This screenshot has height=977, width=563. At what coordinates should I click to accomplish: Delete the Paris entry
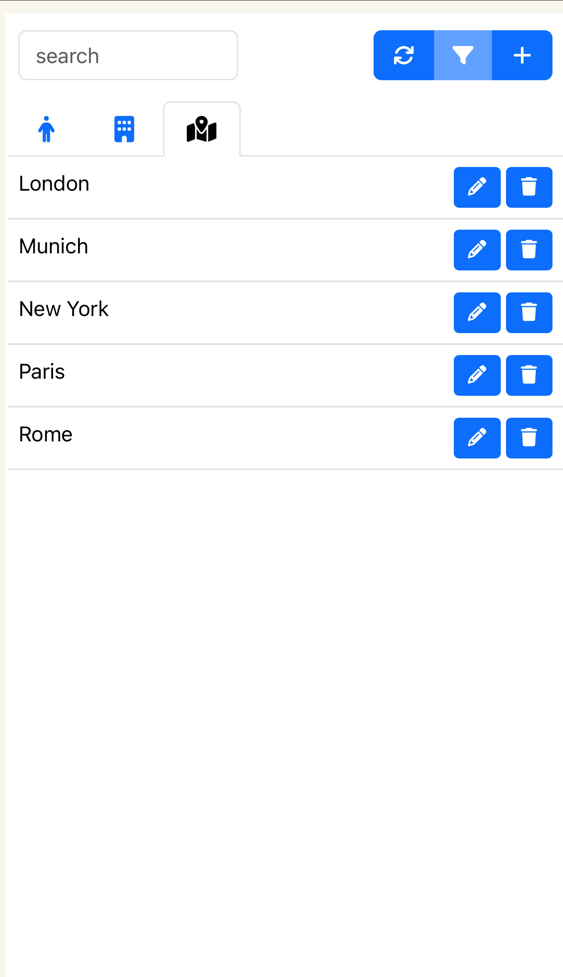pos(529,375)
